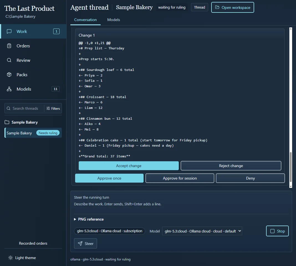The image size is (296, 266).
Task: Click Open workspace button
Action: click(x=233, y=7)
